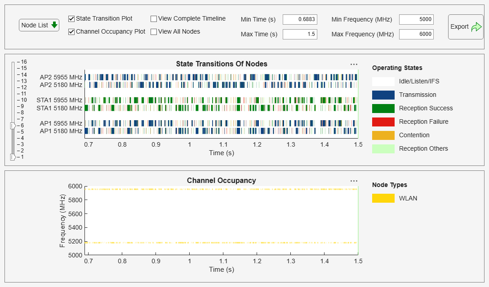Click the Reception Others light-green swatch
This screenshot has height=287, width=489.
[x=383, y=149]
